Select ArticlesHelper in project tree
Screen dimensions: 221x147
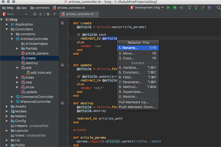click(29, 44)
